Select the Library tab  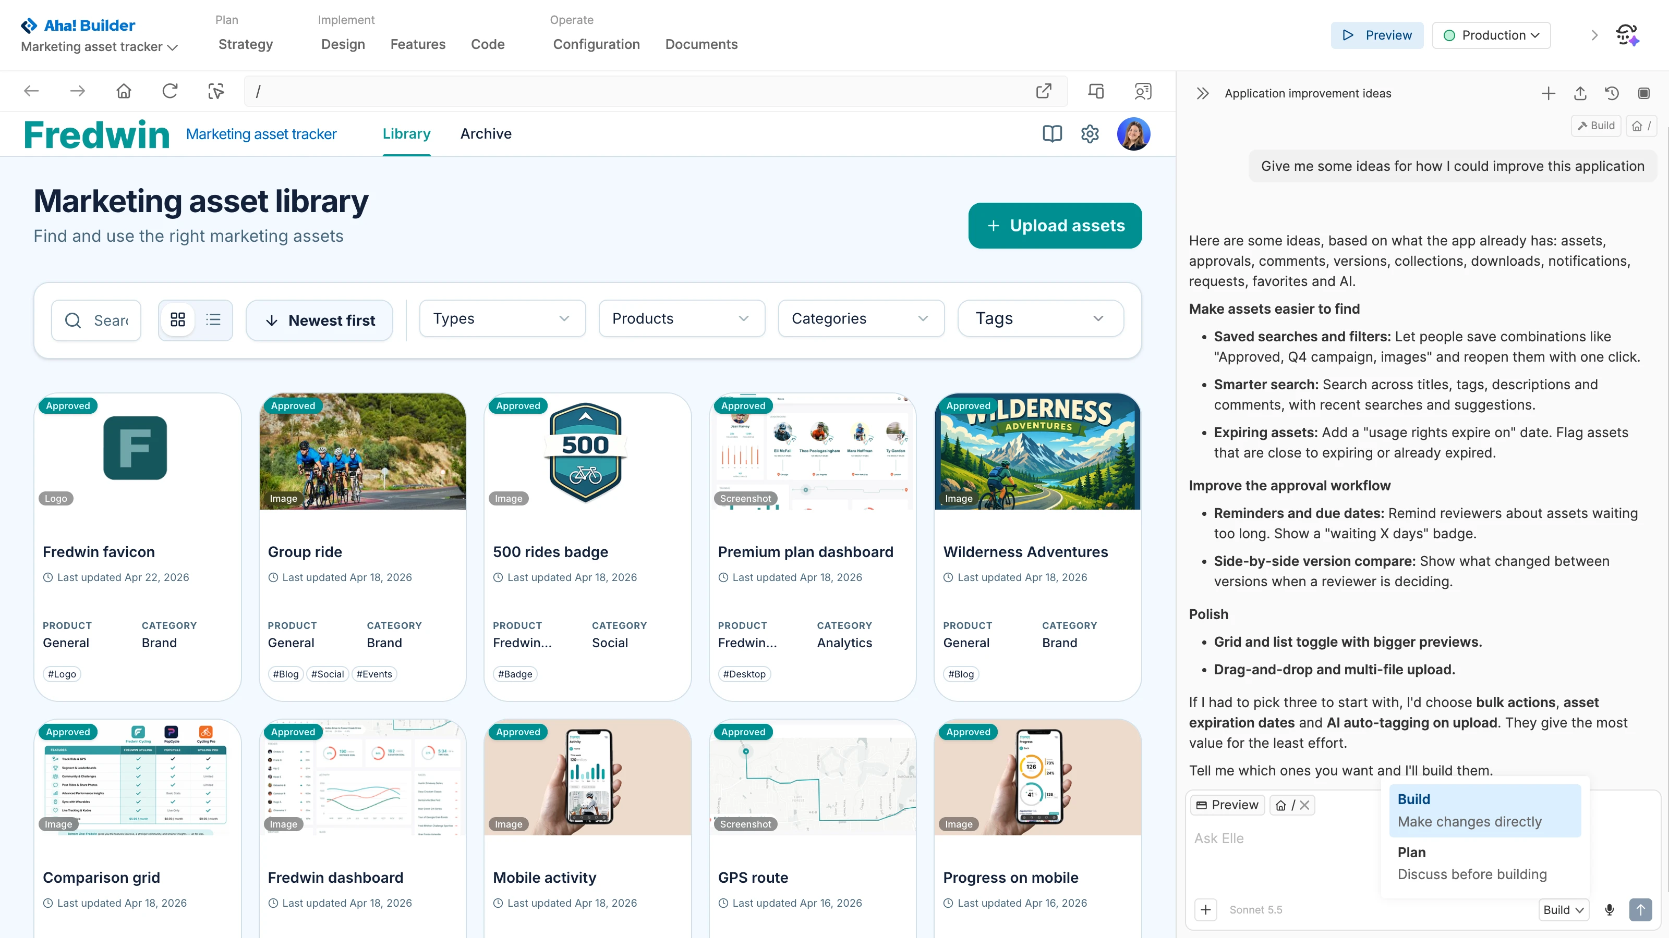406,134
